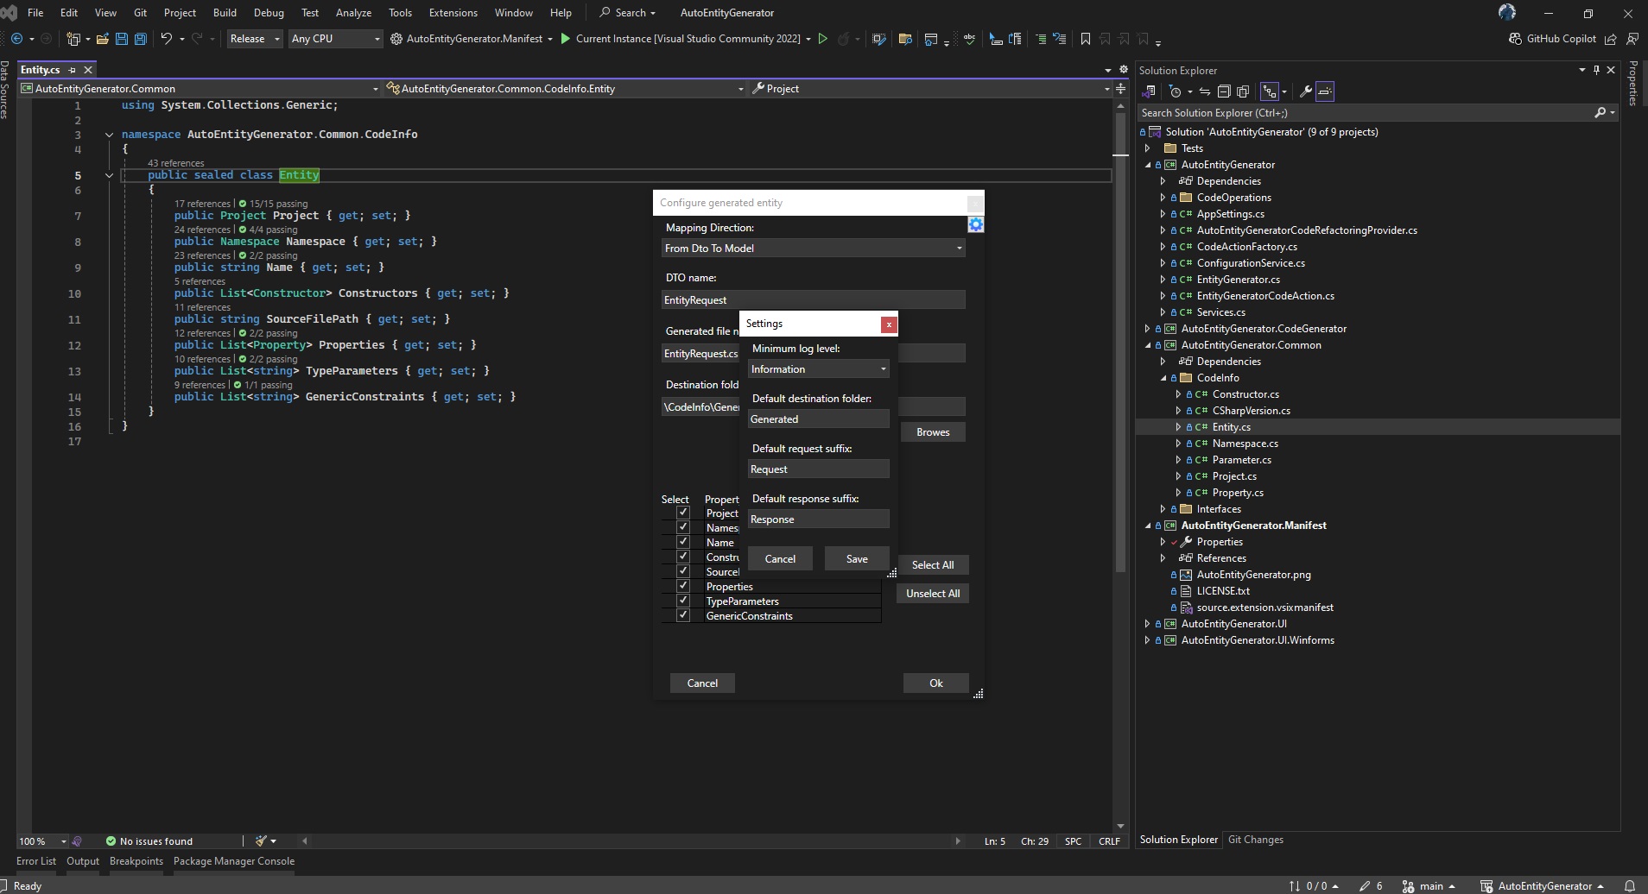The height and width of the screenshot is (894, 1648).
Task: Click the Find in Files folder icon
Action: [905, 39]
